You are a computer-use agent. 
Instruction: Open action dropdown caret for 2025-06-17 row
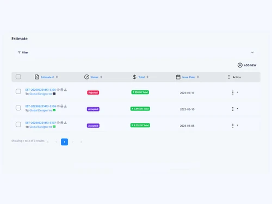pos(237,92)
